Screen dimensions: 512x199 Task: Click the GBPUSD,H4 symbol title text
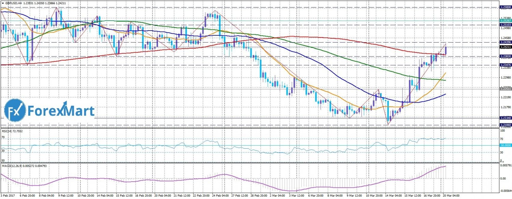tap(13, 3)
